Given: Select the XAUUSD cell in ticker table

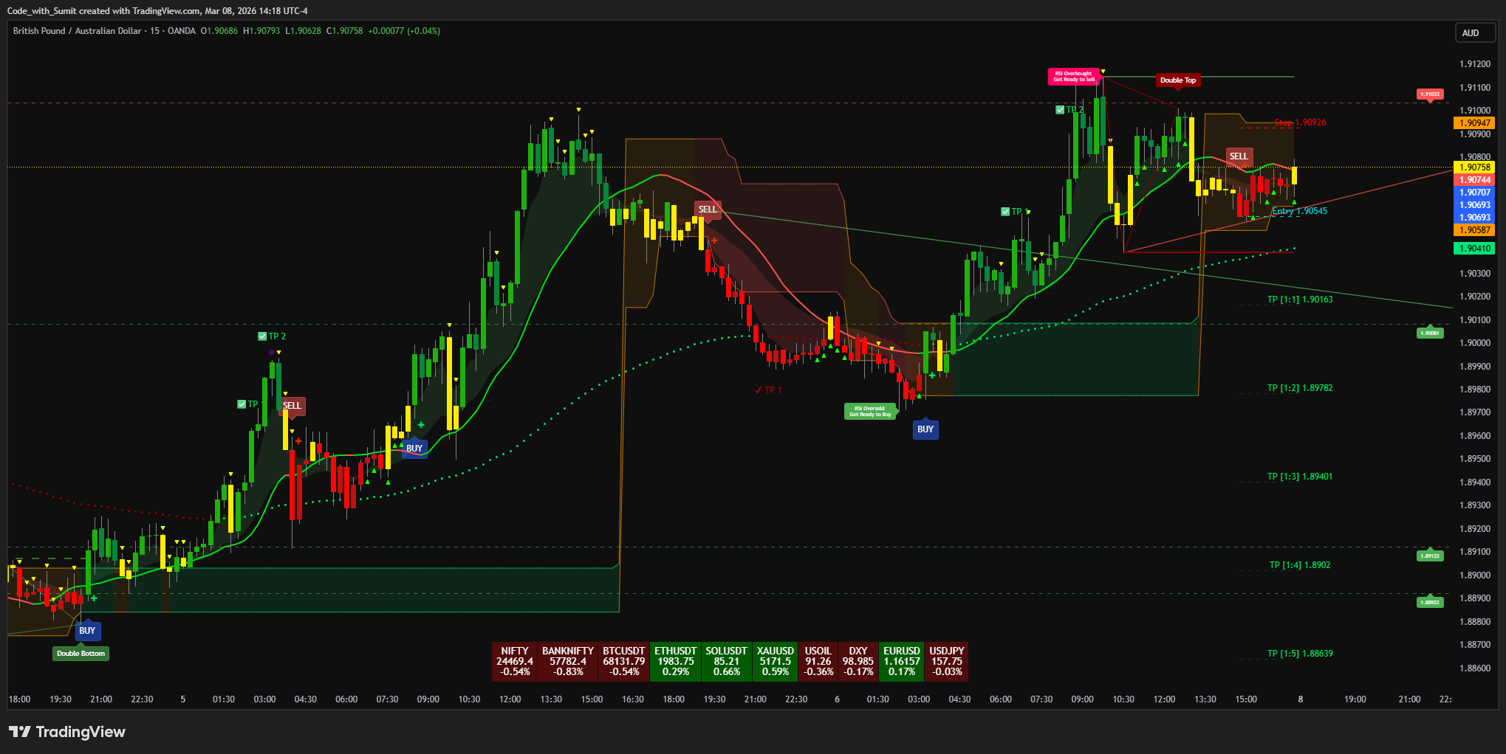Looking at the screenshot, I should 775,661.
